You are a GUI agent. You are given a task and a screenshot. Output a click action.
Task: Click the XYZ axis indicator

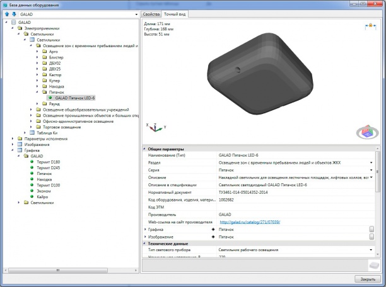coord(156,128)
